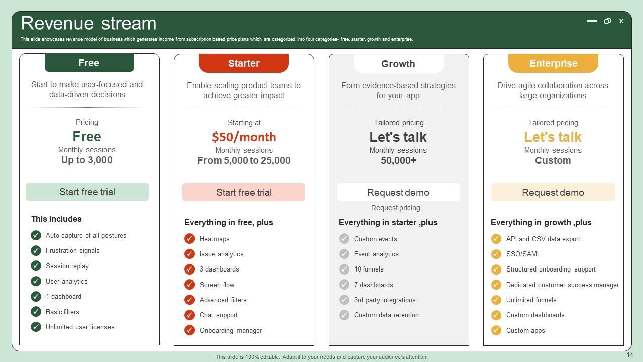Start free trial on the Starter plan
Screen dimensions: 643x362
pyautogui.click(x=244, y=192)
